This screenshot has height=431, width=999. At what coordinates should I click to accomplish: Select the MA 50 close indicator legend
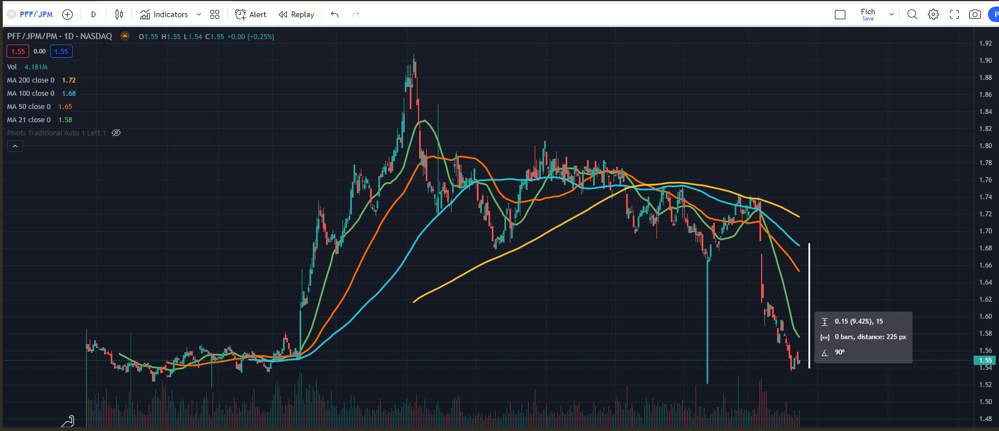pos(39,106)
